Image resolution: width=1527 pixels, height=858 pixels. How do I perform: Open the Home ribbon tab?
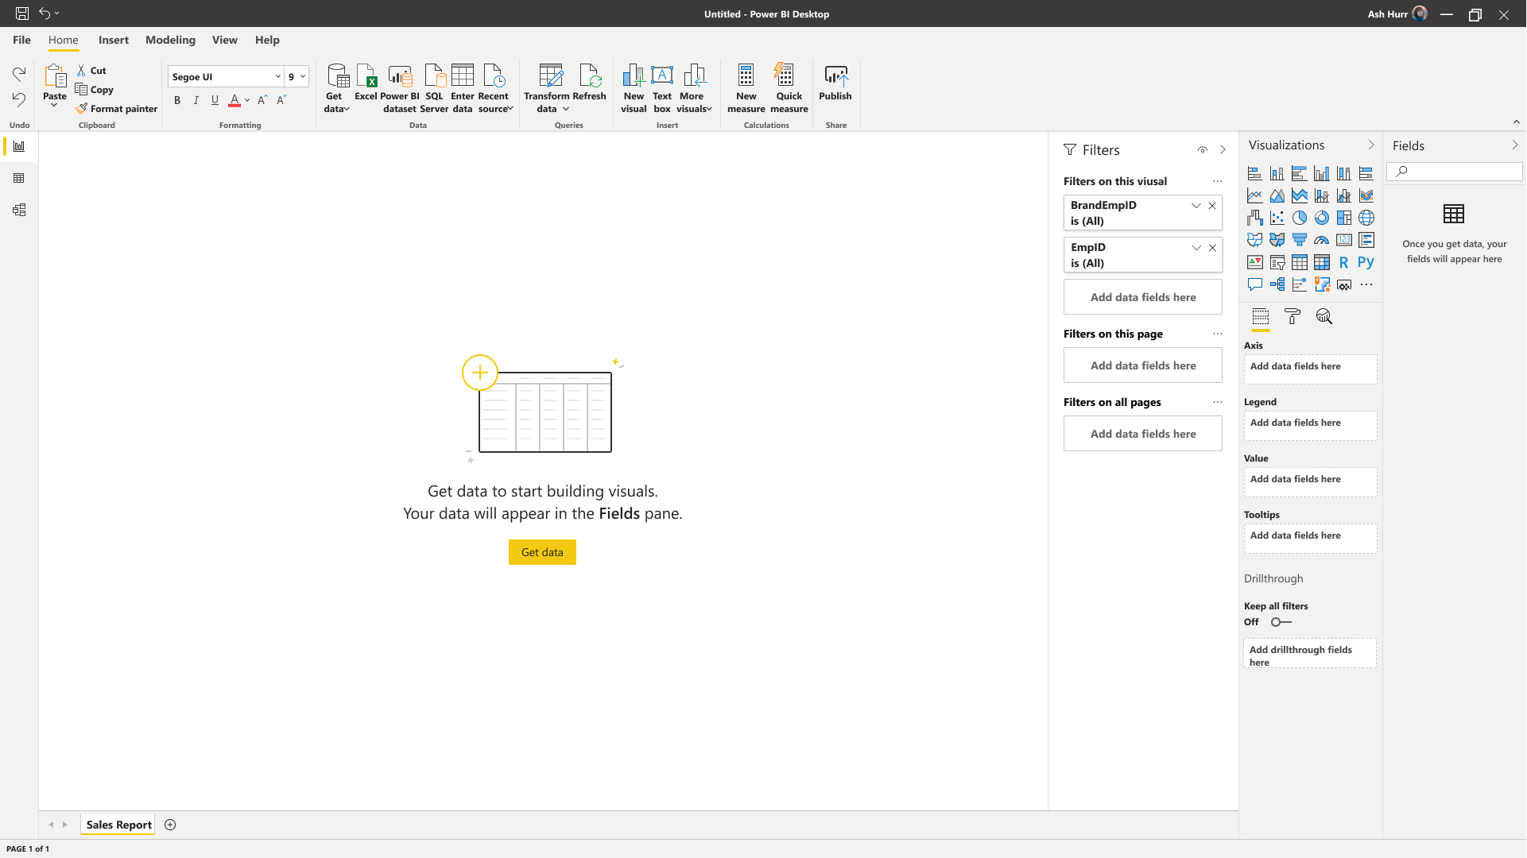click(x=63, y=40)
